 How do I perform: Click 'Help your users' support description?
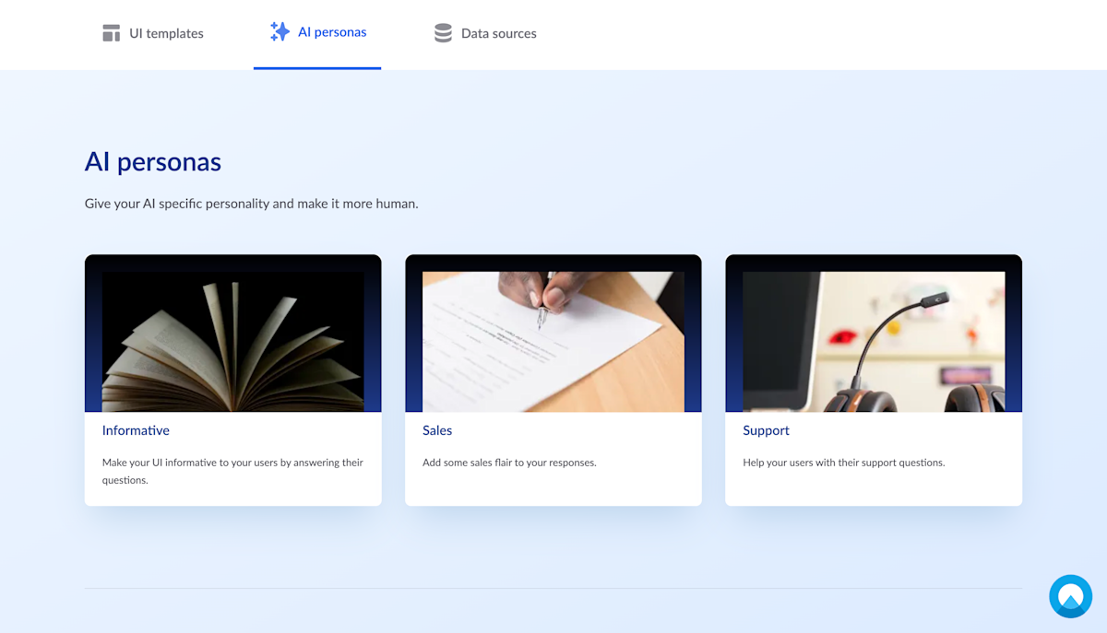click(843, 463)
